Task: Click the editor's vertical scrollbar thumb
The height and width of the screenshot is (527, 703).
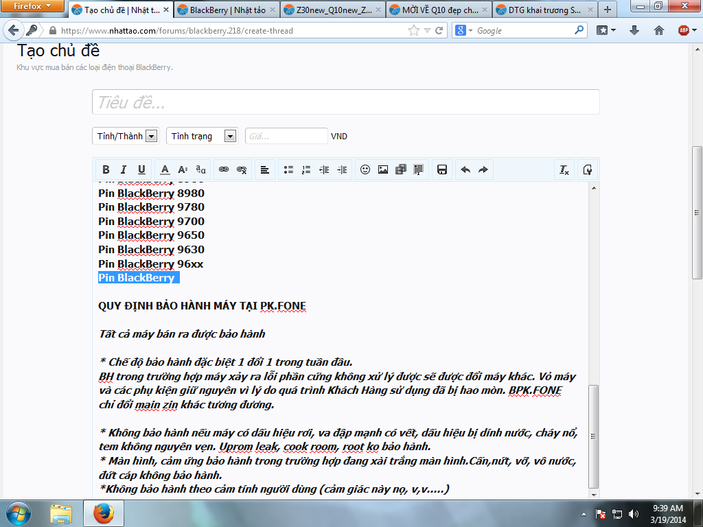Action: click(594, 436)
